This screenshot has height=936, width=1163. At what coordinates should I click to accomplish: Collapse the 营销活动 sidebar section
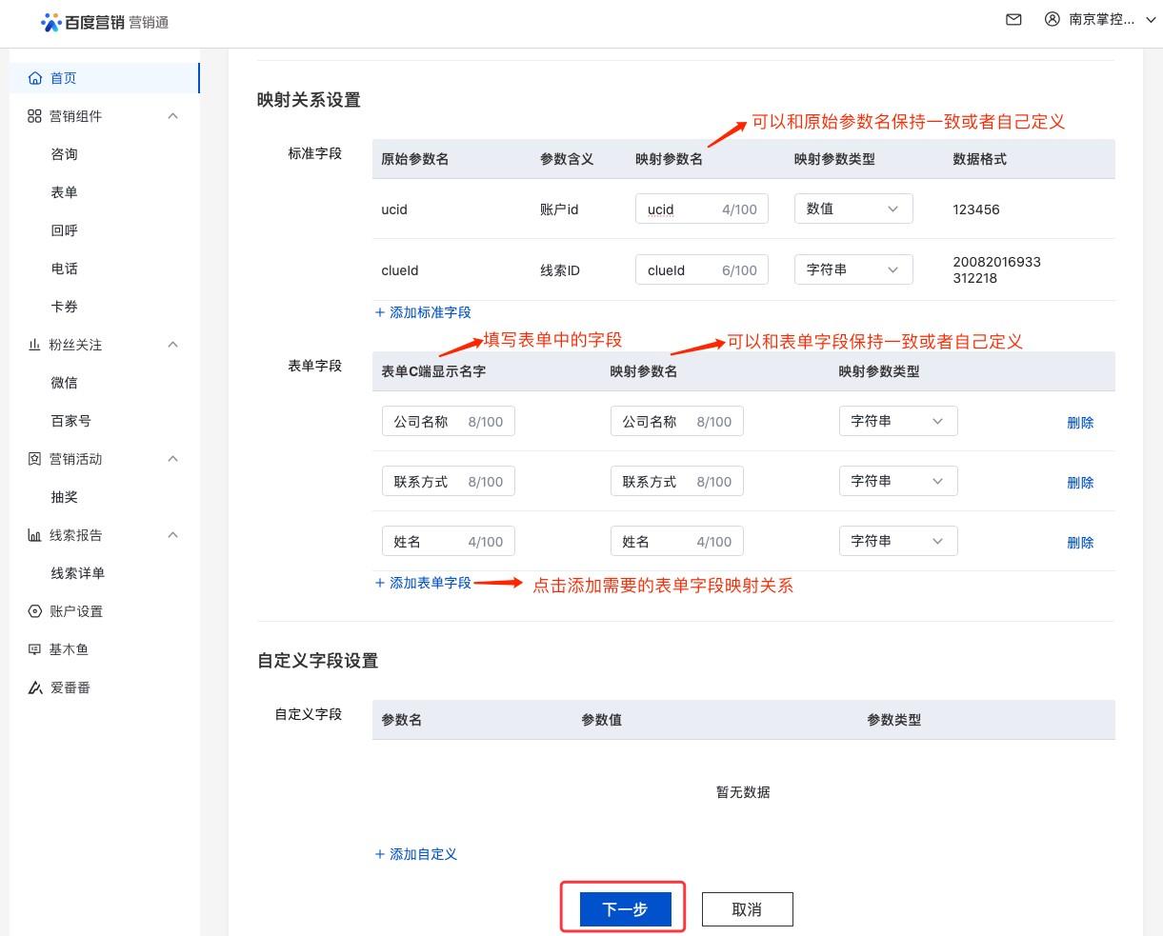click(x=172, y=459)
